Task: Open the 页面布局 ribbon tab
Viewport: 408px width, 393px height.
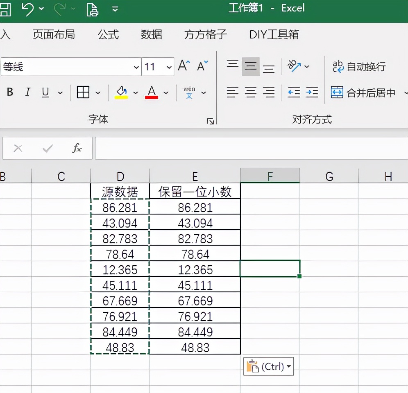Action: click(54, 35)
